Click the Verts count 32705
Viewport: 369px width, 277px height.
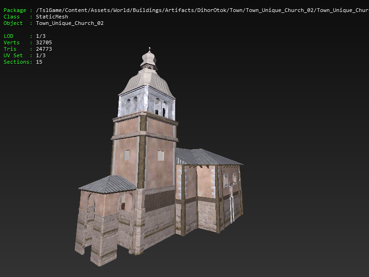44,42
